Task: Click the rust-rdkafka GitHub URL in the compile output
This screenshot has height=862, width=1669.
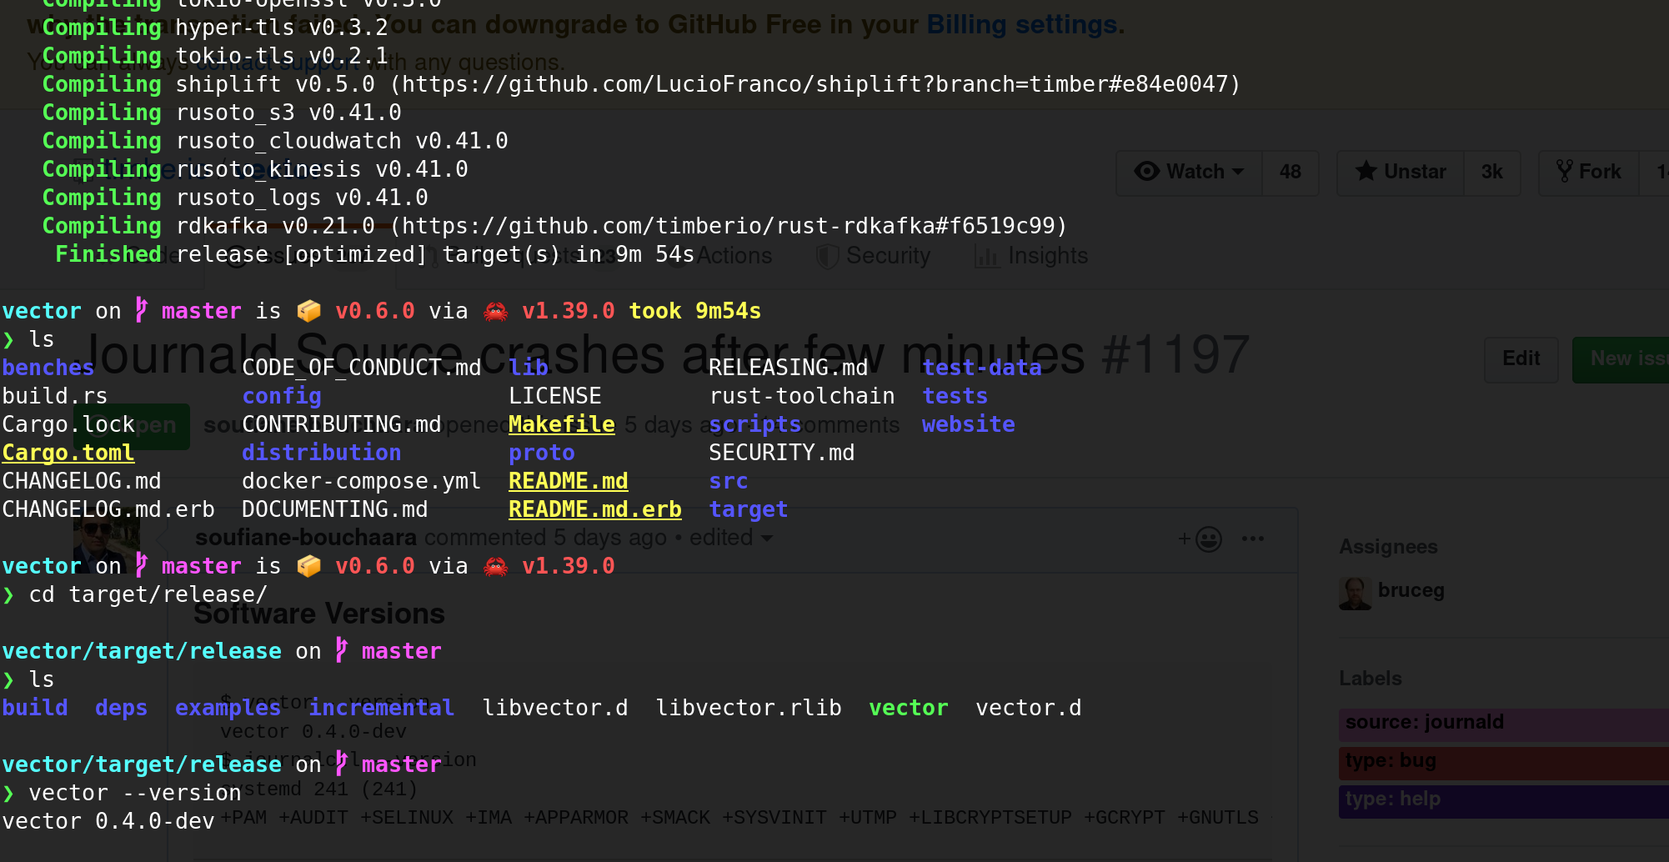Action: click(x=729, y=227)
